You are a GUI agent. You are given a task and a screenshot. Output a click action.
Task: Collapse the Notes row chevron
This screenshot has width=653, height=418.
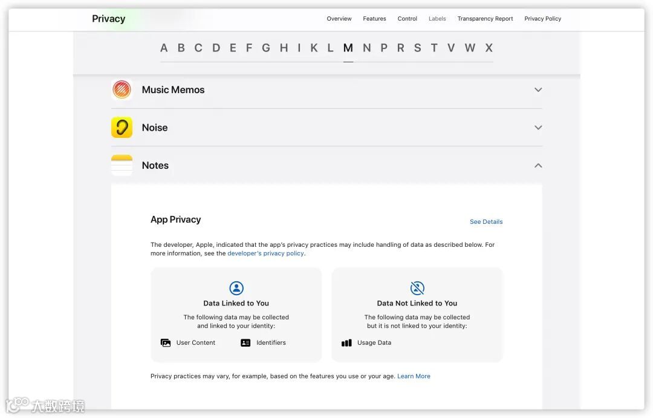[538, 166]
